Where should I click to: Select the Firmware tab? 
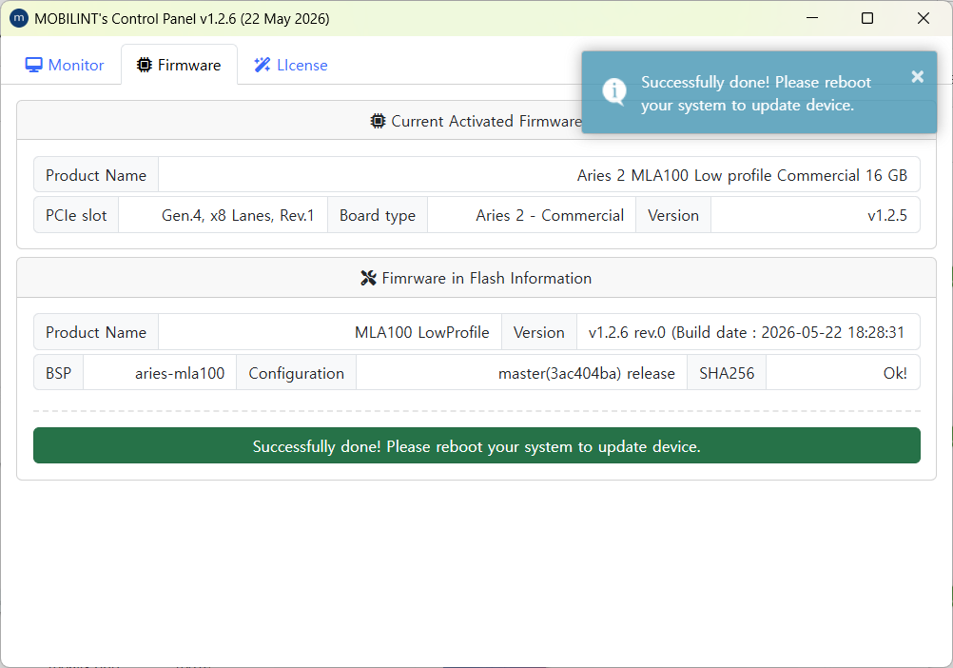point(179,65)
